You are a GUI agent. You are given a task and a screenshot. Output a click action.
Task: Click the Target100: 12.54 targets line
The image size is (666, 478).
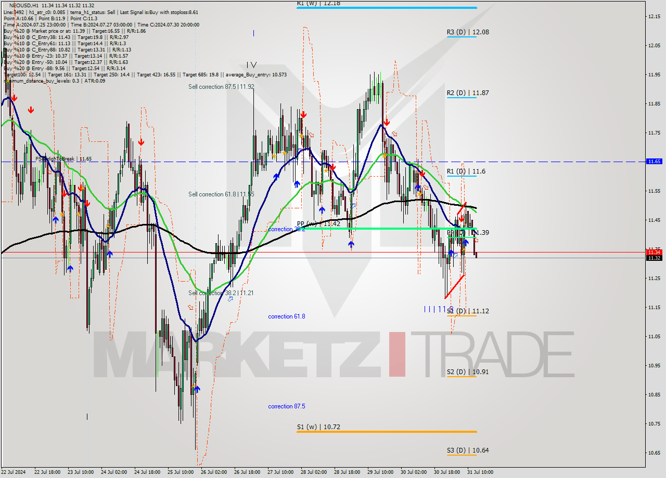coord(145,74)
